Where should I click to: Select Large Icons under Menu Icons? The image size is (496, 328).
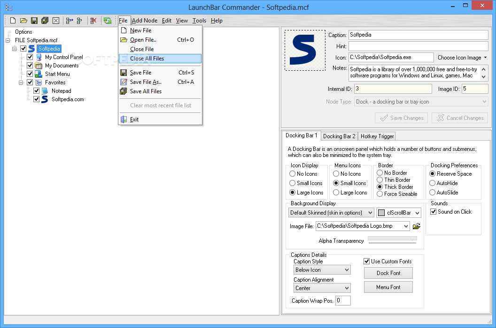pyautogui.click(x=336, y=193)
